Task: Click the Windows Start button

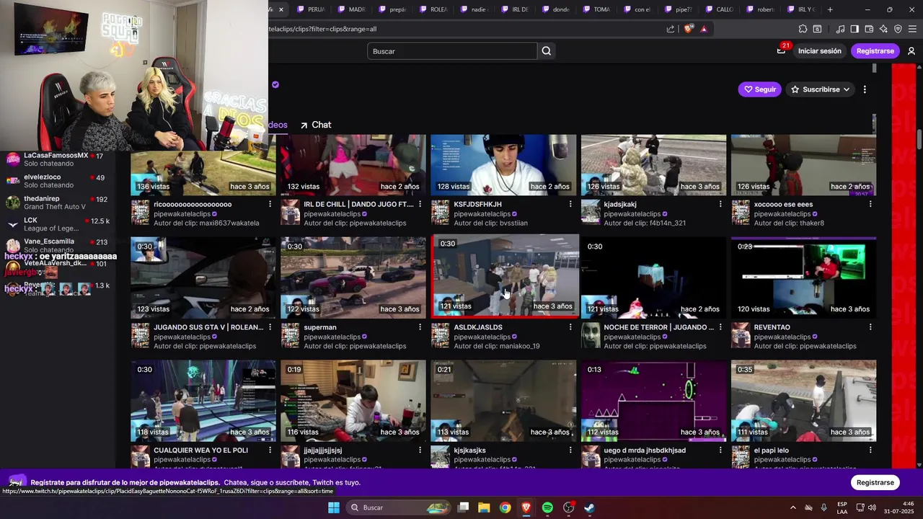Action: 333,507
